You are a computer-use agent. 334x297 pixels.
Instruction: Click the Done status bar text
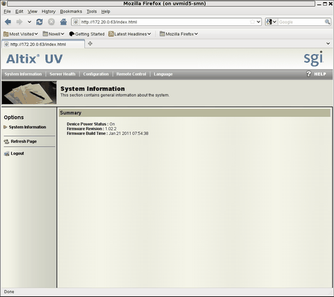[x=9, y=292]
